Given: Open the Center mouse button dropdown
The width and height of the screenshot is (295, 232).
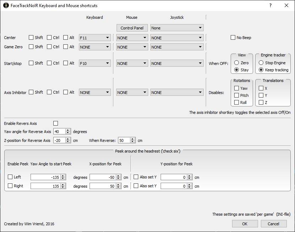Looking at the screenshot, I should (132, 38).
